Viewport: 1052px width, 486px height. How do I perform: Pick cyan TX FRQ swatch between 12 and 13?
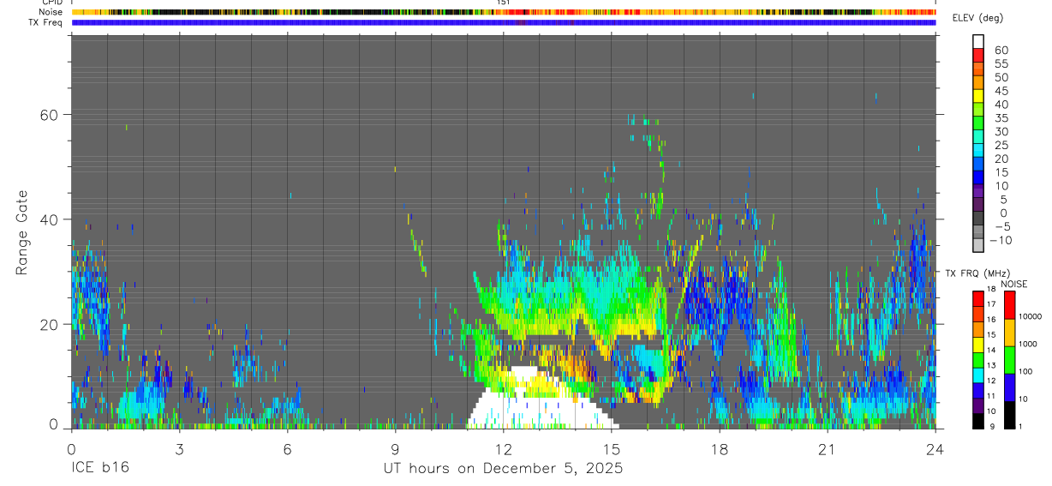tap(978, 375)
